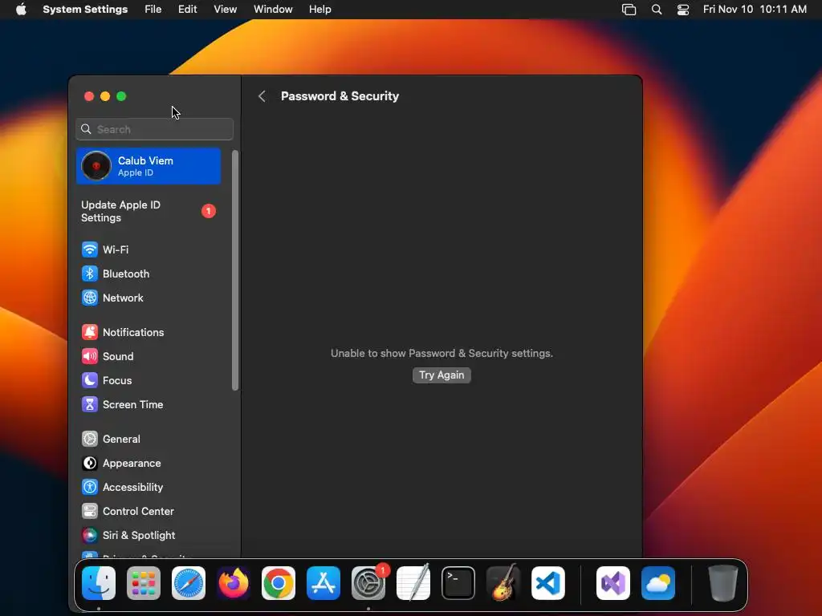Open the Window menu
The height and width of the screenshot is (616, 822).
coord(273,10)
